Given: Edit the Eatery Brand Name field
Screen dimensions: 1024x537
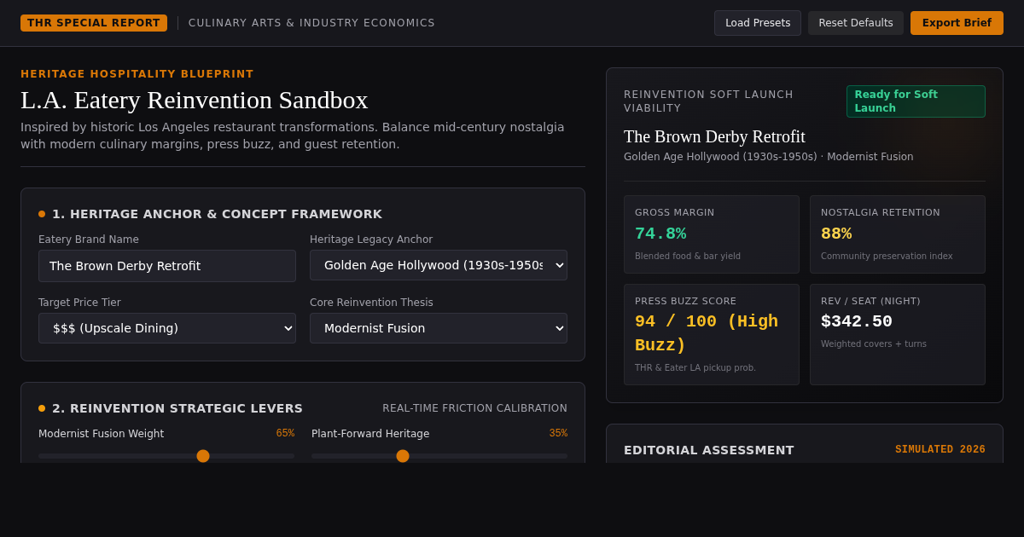Looking at the screenshot, I should point(167,266).
